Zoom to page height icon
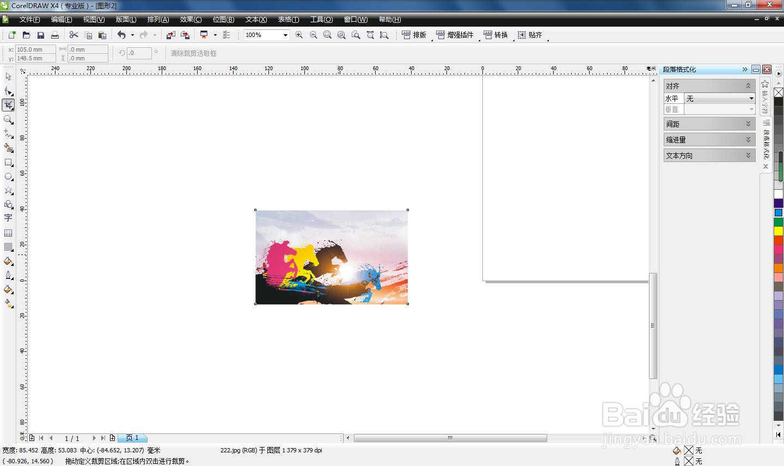Screen dimensions: 784x466 (384, 35)
